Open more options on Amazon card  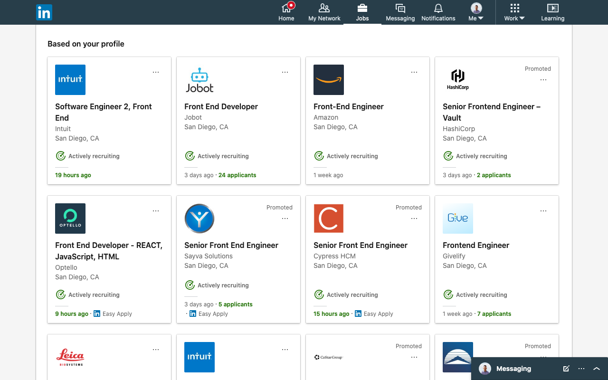coord(414,72)
